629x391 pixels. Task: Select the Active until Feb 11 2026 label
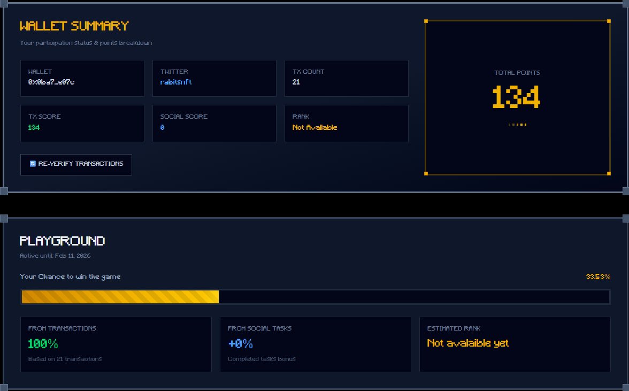pos(55,256)
